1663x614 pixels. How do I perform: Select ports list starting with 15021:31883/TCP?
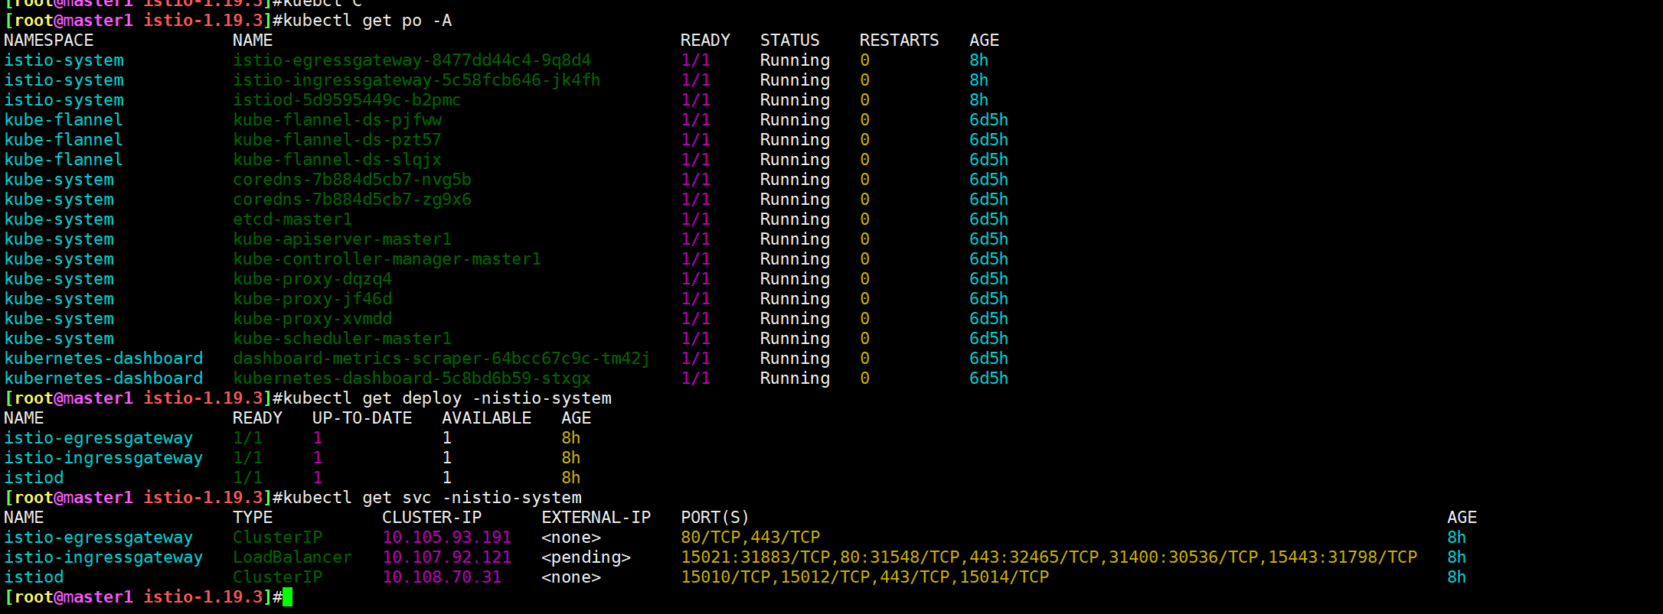[x=1049, y=557]
